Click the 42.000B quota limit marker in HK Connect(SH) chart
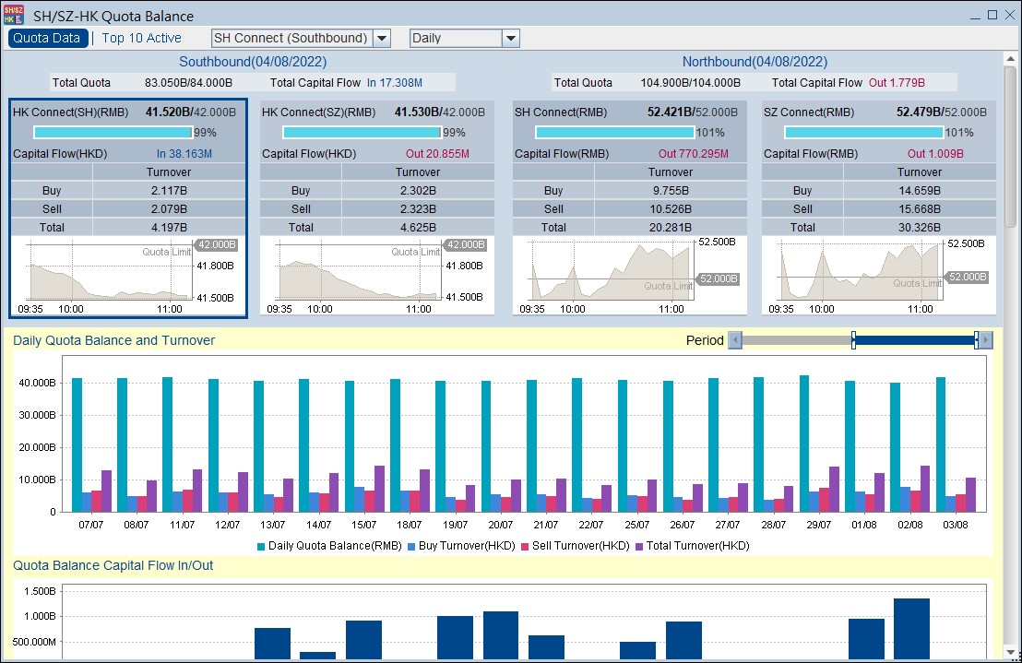This screenshot has width=1022, height=663. click(218, 245)
